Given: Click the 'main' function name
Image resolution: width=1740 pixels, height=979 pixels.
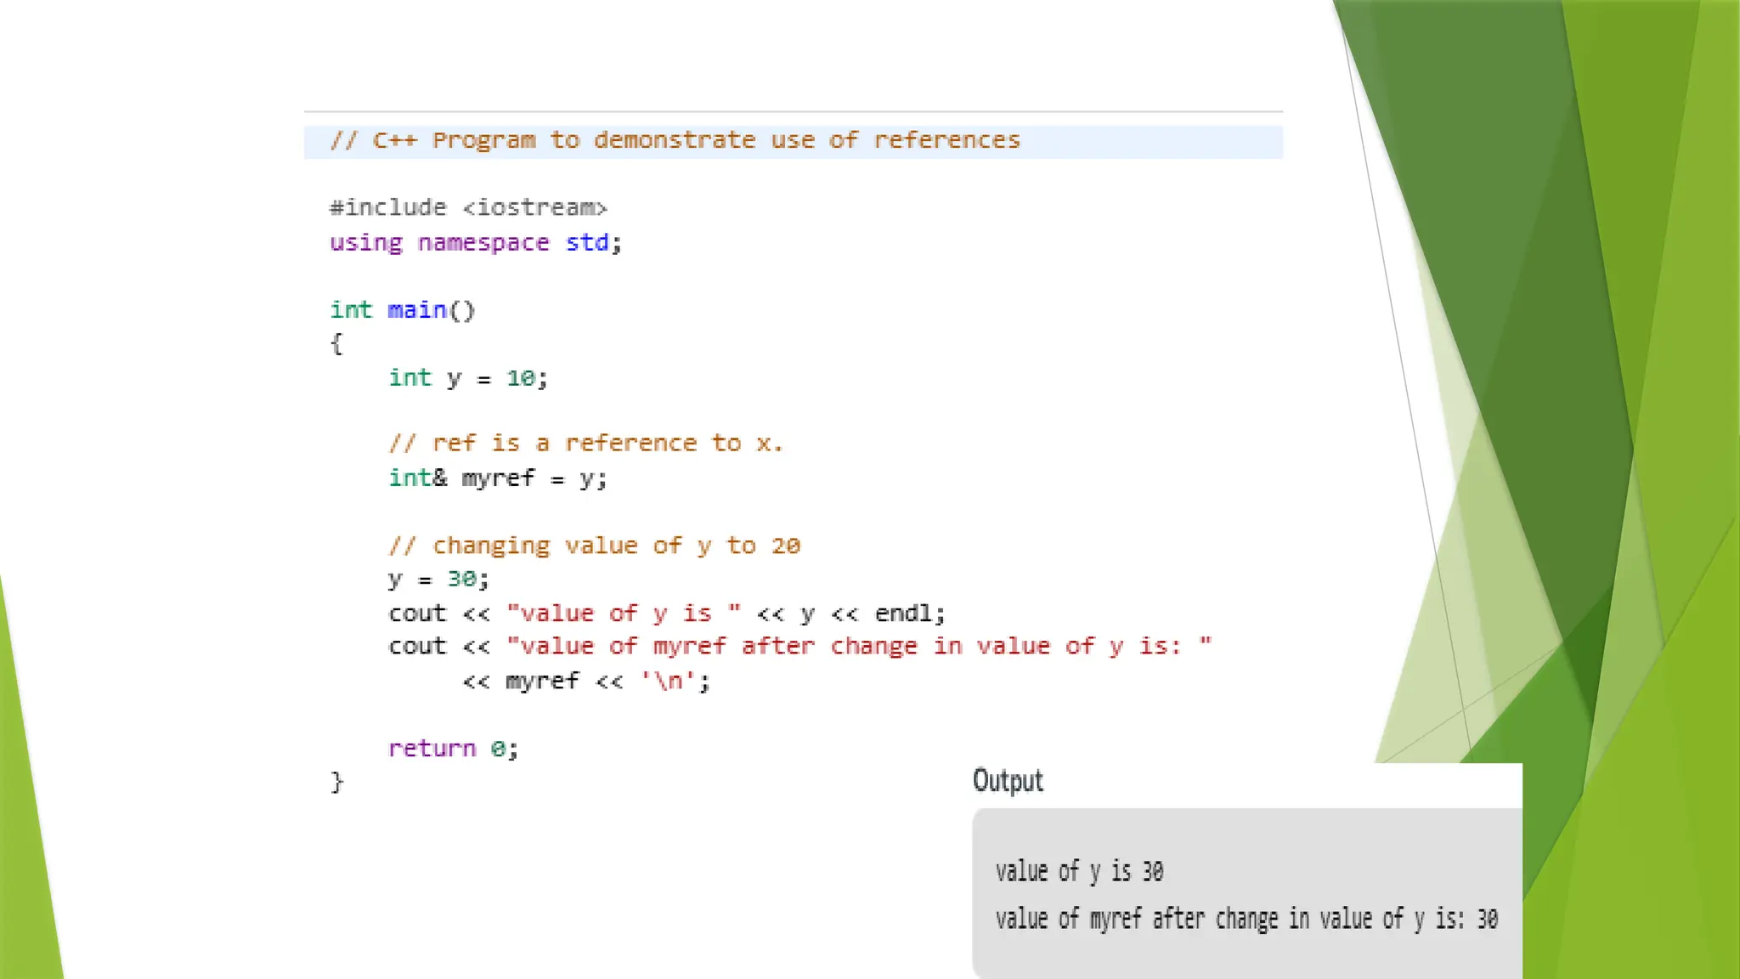Looking at the screenshot, I should [416, 310].
